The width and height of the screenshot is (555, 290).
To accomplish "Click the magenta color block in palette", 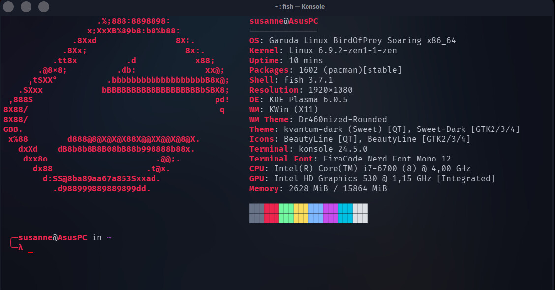I will pos(331,213).
